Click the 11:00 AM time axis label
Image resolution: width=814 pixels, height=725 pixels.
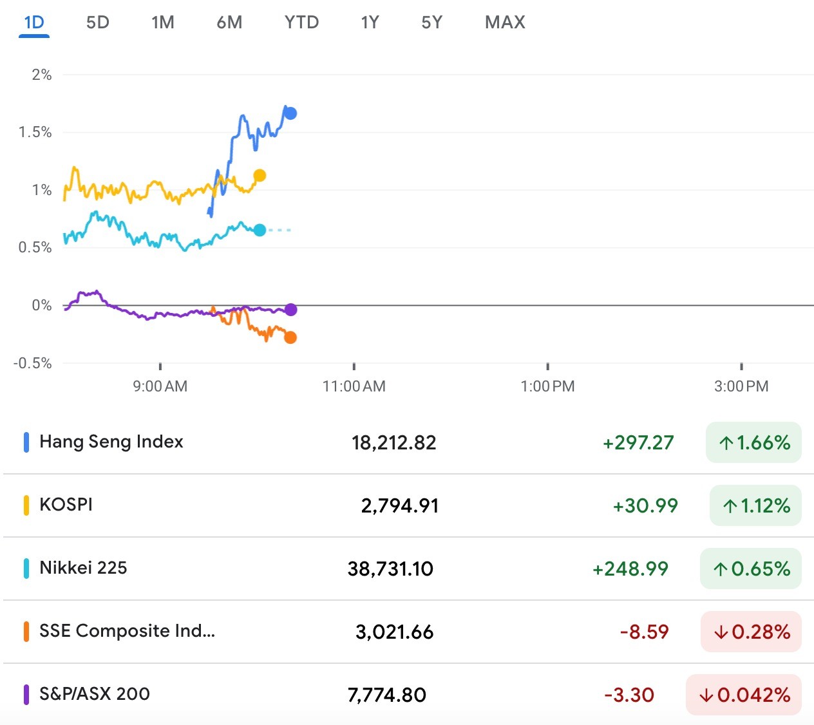click(354, 386)
